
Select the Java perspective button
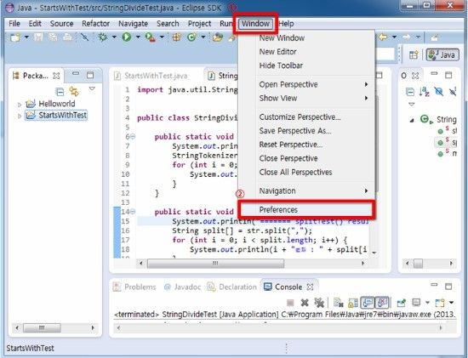tap(442, 55)
